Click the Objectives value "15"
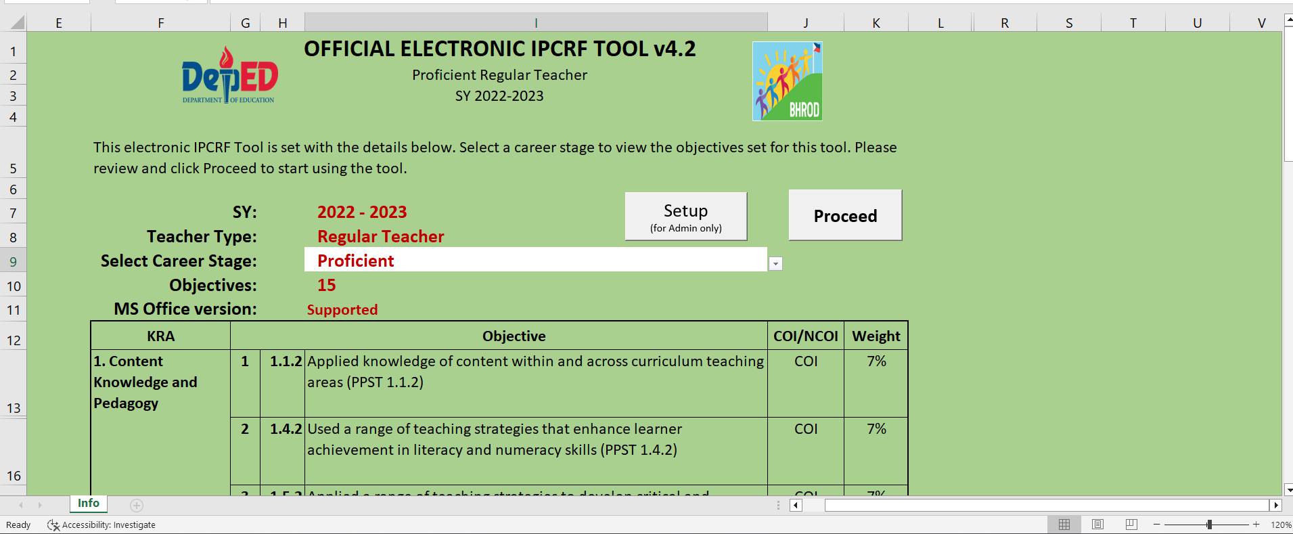Screen dimensions: 1293x534 tap(326, 285)
